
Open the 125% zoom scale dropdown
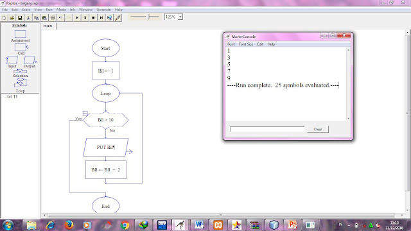pyautogui.click(x=180, y=17)
